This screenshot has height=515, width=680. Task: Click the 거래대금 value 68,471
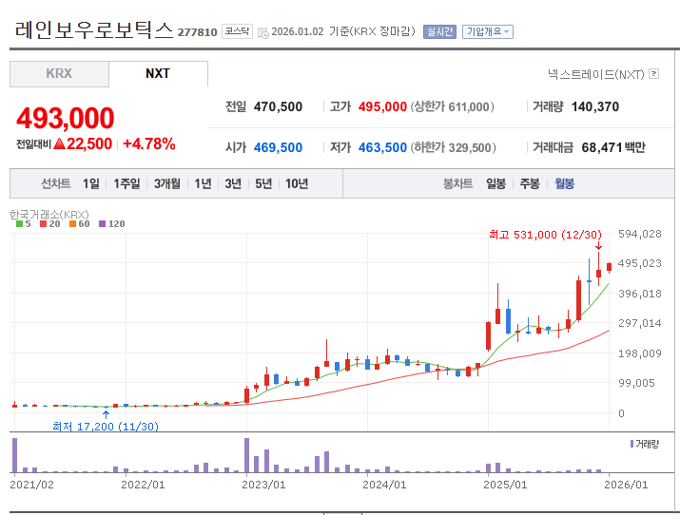(602, 147)
